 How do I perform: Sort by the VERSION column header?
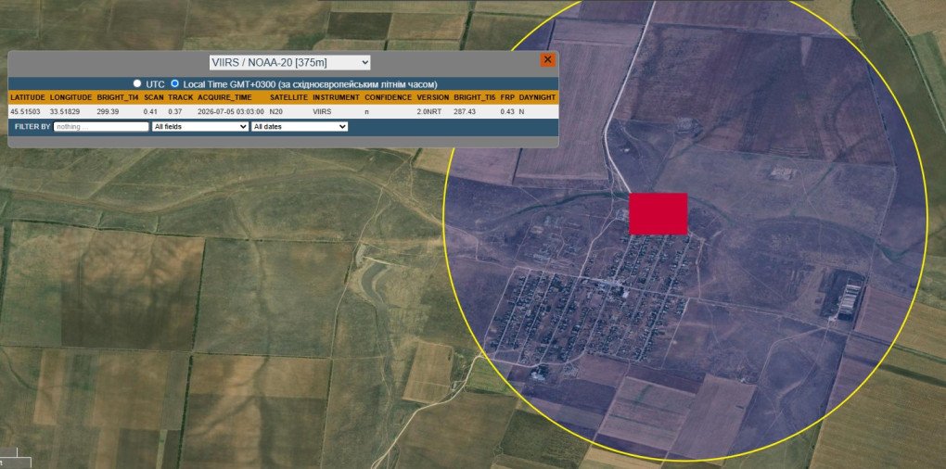pyautogui.click(x=433, y=97)
